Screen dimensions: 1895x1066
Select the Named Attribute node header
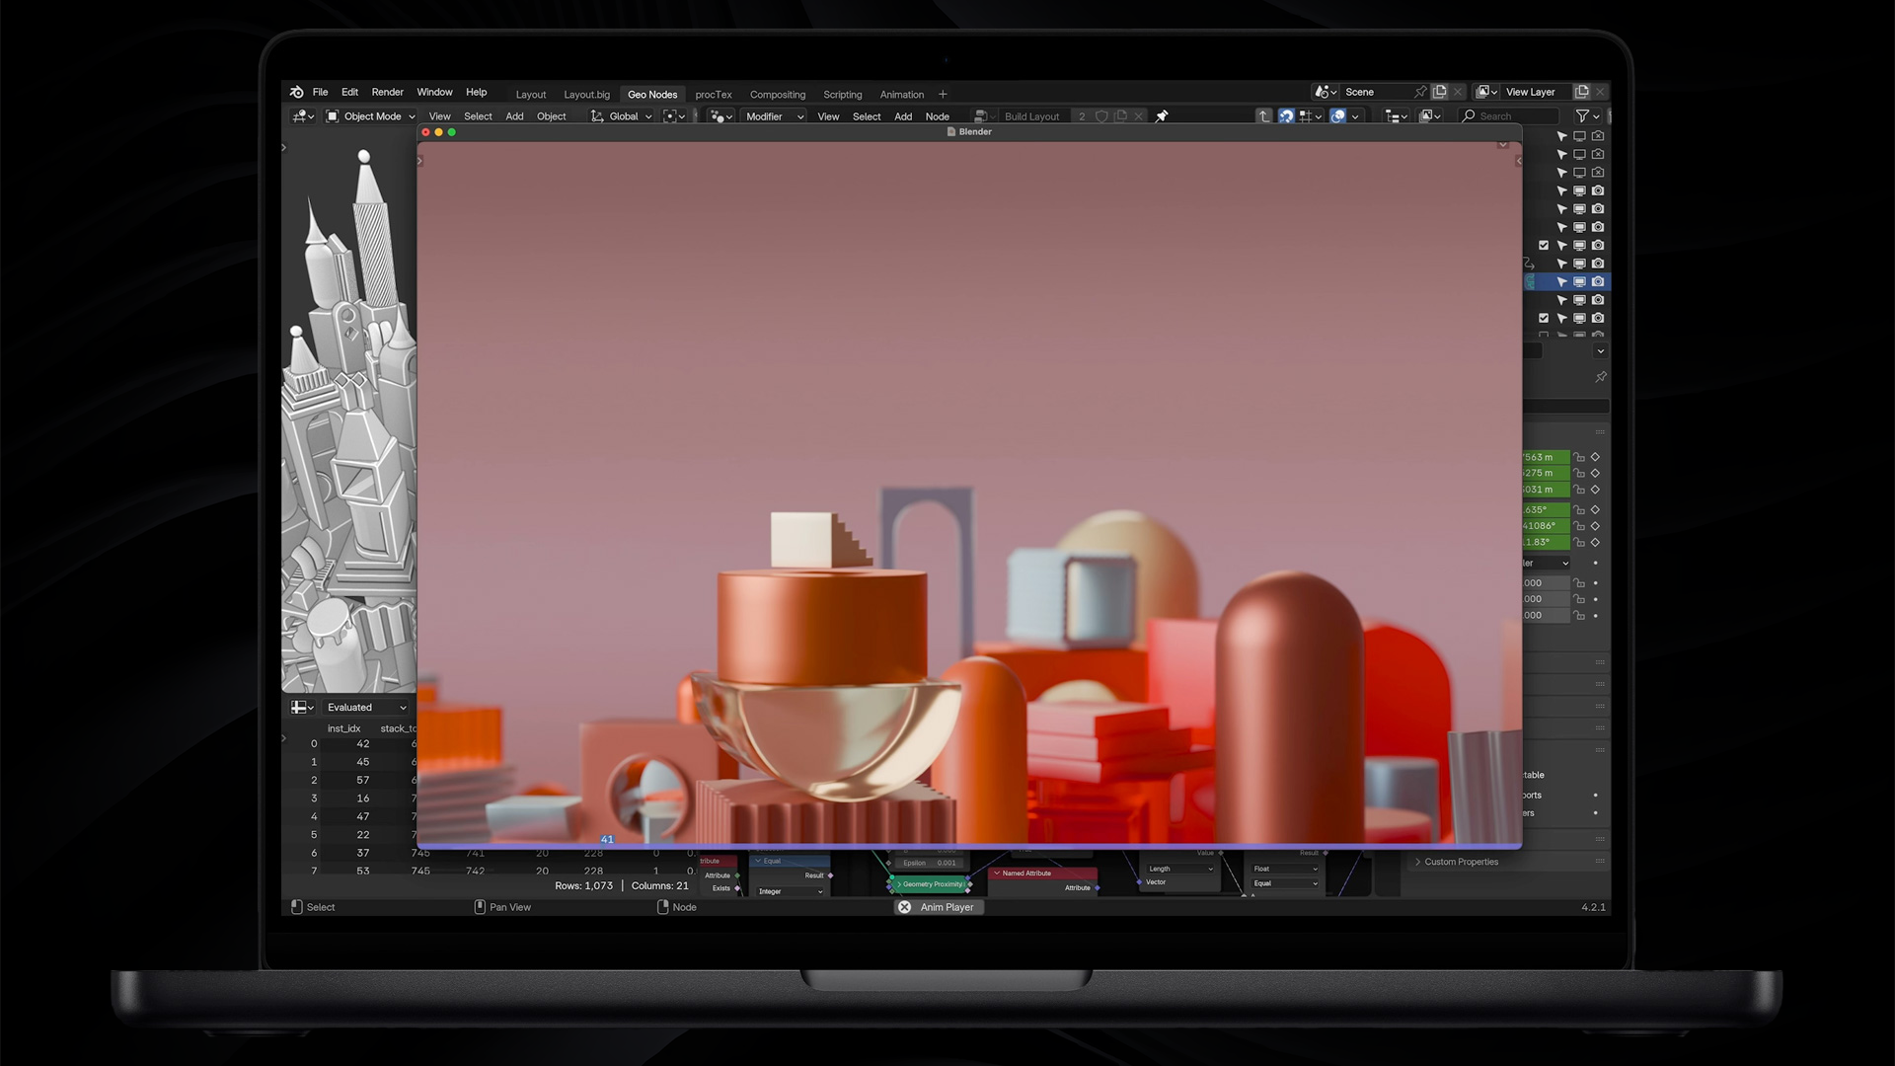coord(1044,874)
